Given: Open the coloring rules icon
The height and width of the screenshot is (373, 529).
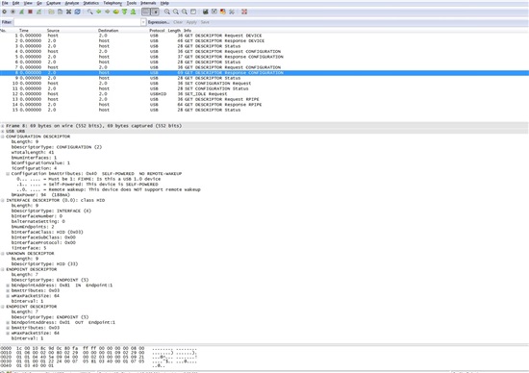Looking at the screenshot, I should click(x=223, y=12).
